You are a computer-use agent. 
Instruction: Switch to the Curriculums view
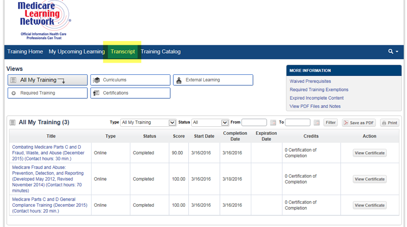(x=130, y=80)
